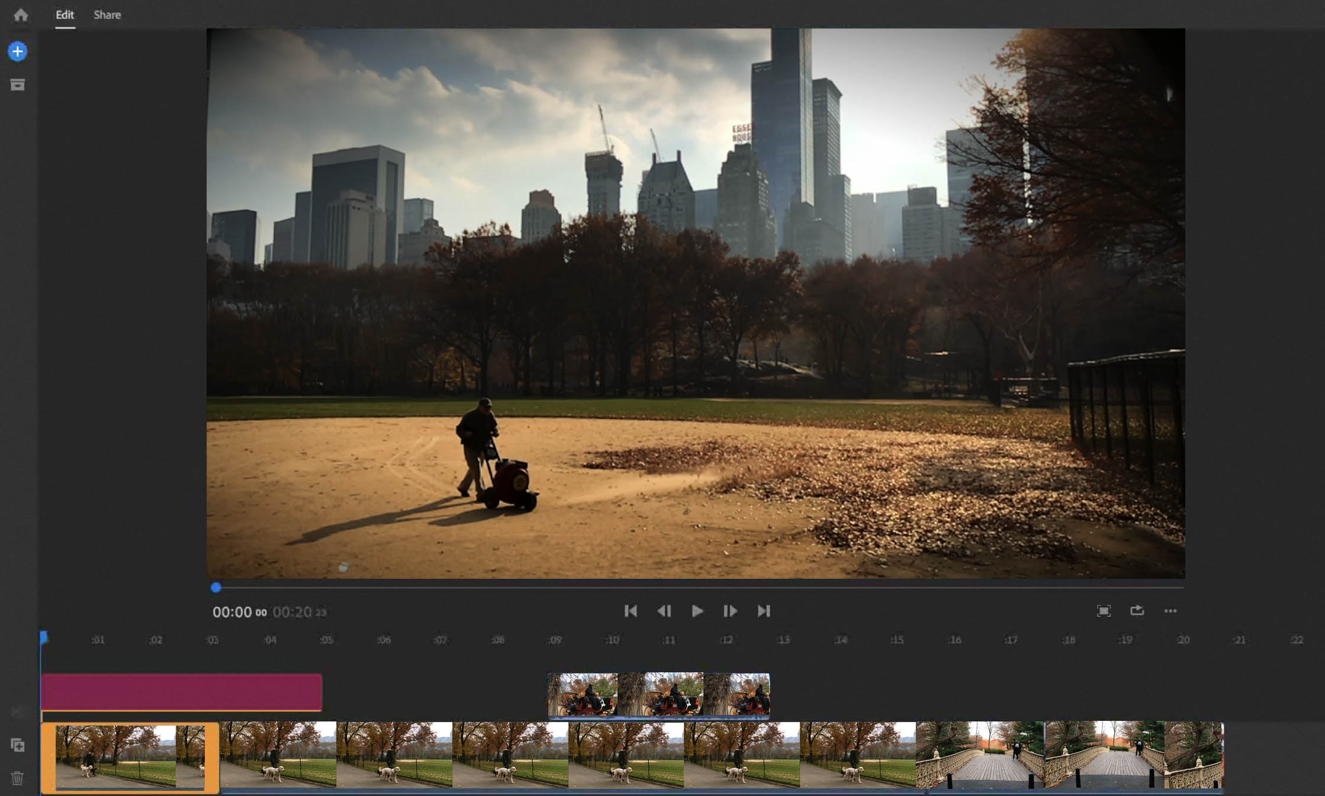Click the export frame share icon
Screen dimensions: 1325x796
pyautogui.click(x=1137, y=610)
